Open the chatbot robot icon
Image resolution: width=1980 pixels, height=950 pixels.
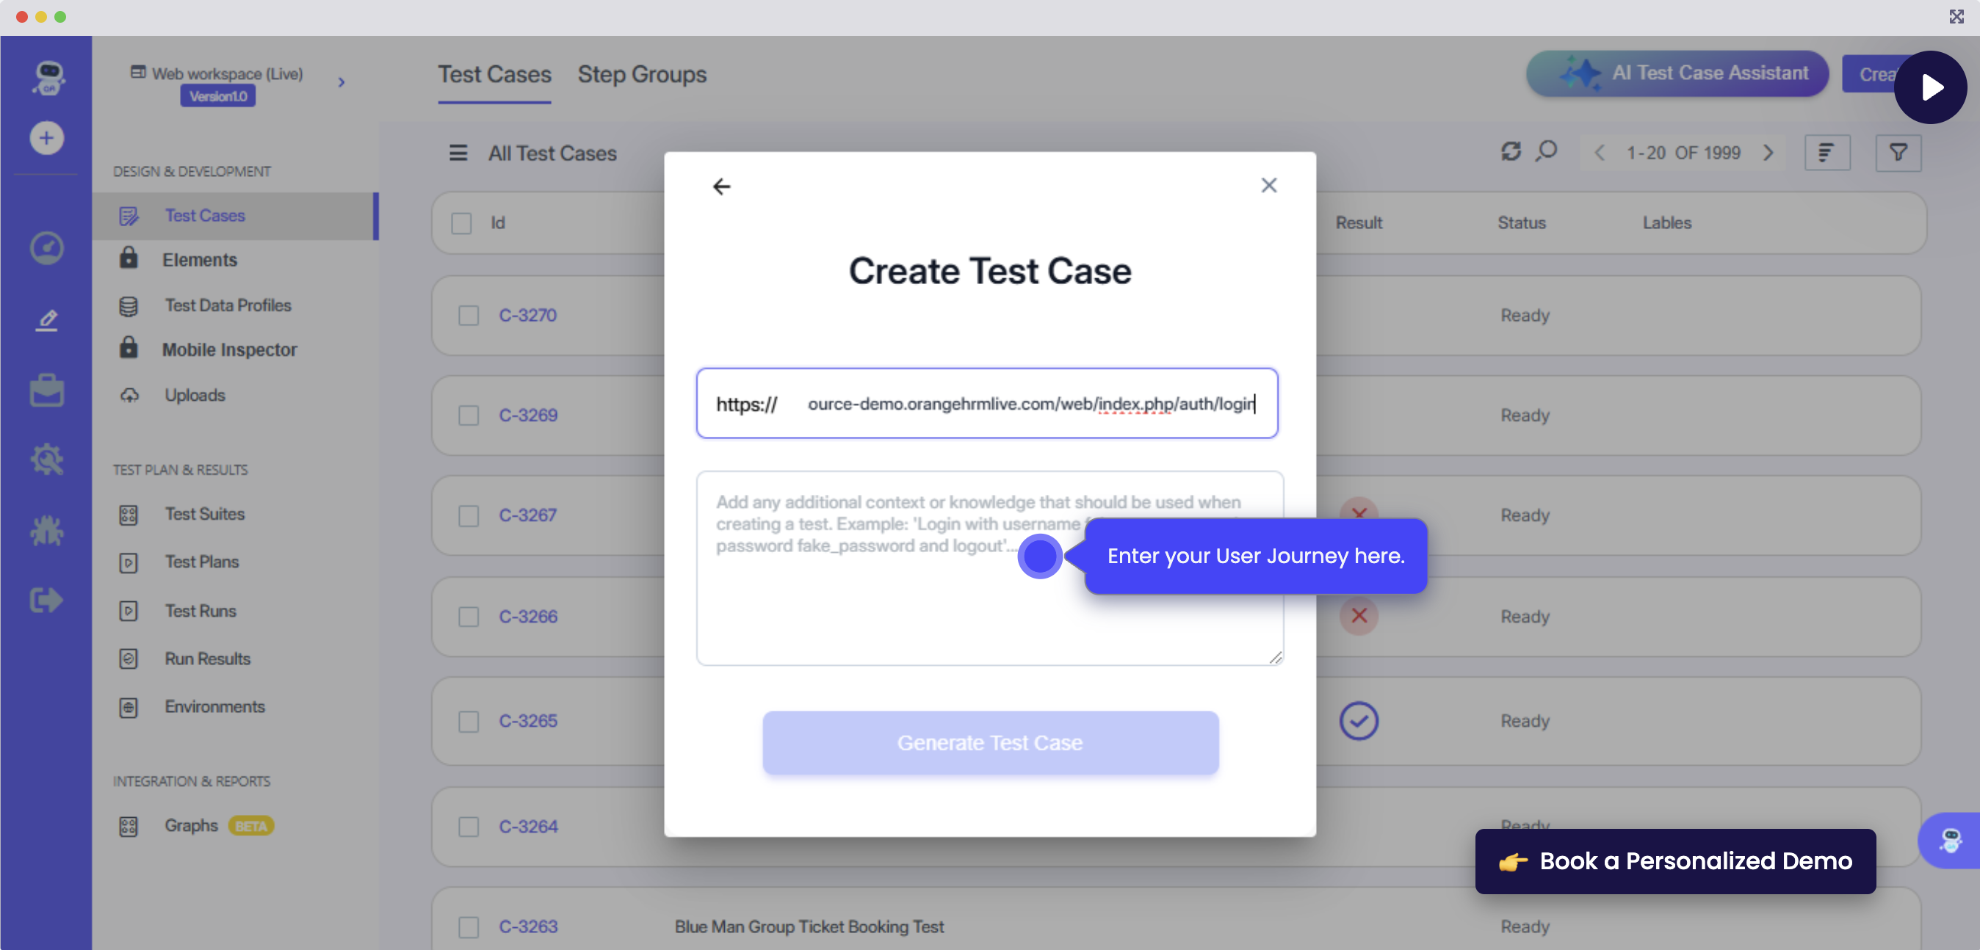pos(1950,840)
